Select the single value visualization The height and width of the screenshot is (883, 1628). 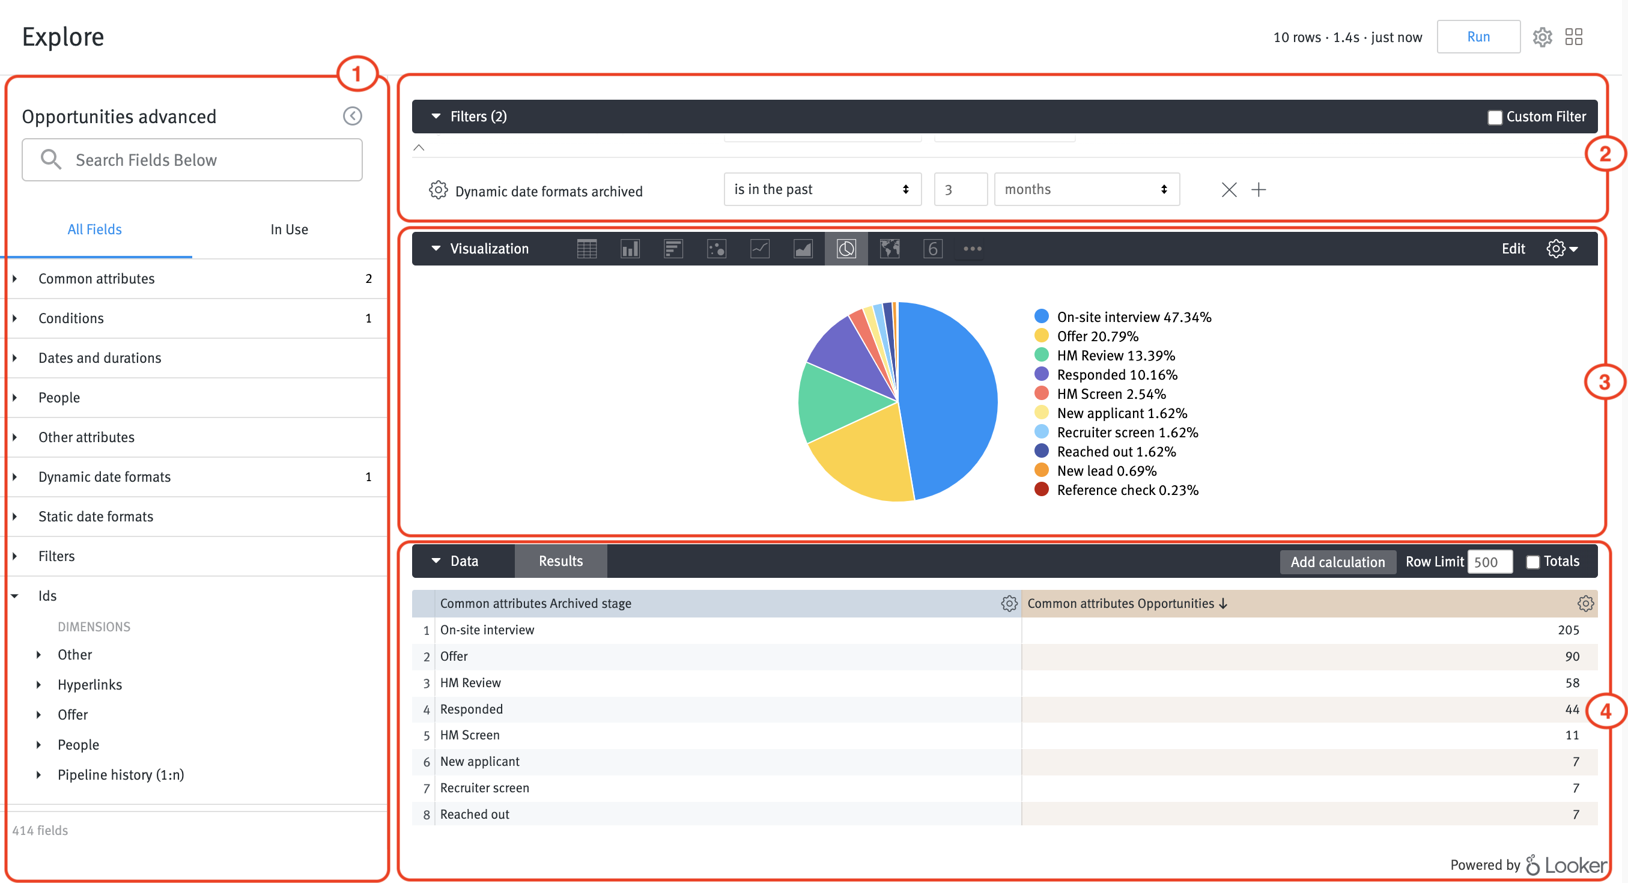click(x=932, y=249)
